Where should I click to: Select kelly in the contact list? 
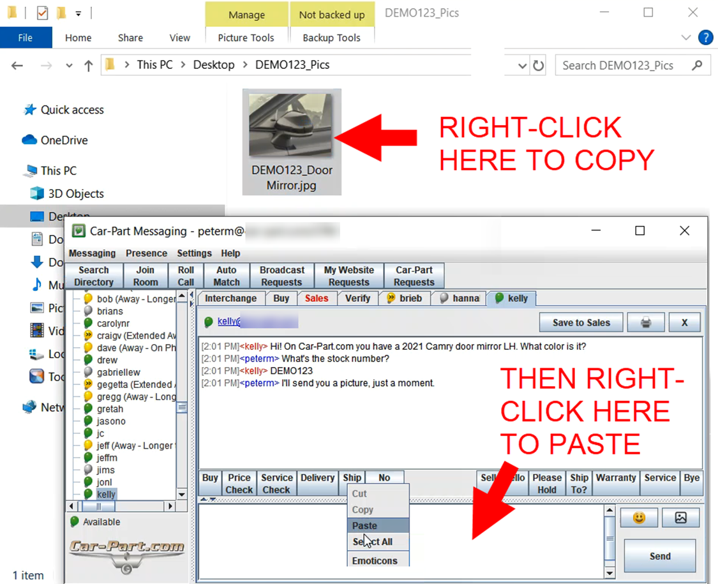tap(106, 494)
